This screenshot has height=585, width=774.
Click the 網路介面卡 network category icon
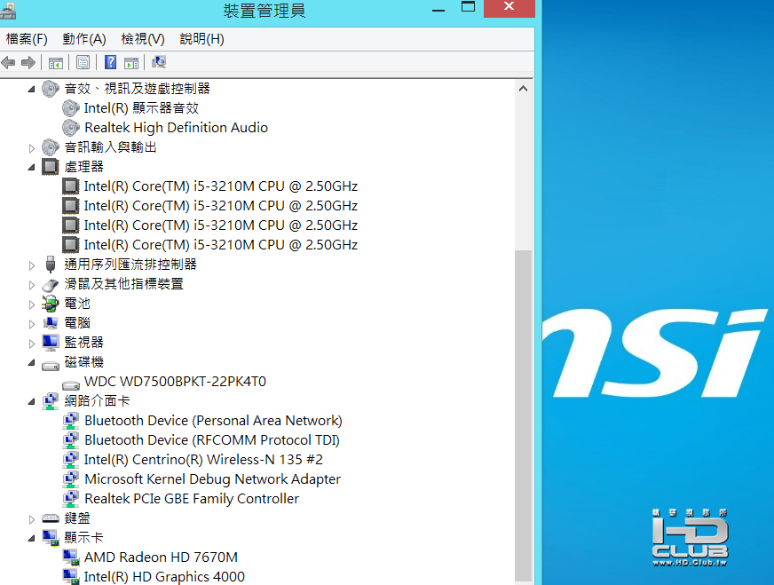(x=50, y=401)
